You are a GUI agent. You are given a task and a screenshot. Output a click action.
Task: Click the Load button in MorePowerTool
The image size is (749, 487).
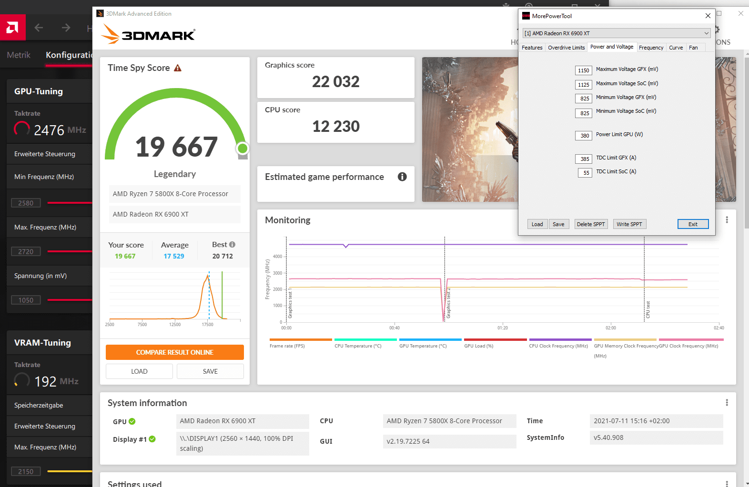[x=537, y=224]
